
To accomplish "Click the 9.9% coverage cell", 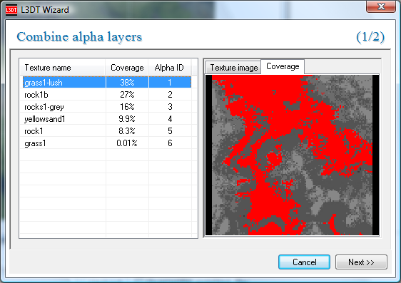I will (127, 119).
